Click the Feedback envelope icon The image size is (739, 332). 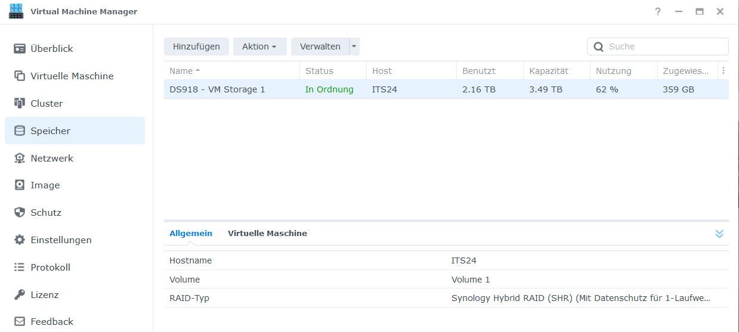pyautogui.click(x=20, y=321)
